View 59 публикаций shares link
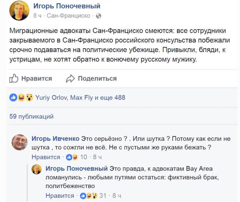240x202 pixels. pyautogui.click(x=31, y=116)
